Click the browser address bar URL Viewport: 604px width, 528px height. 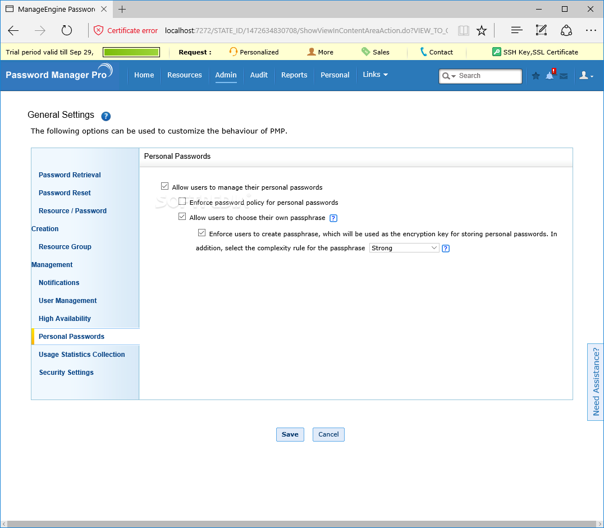[x=306, y=30]
